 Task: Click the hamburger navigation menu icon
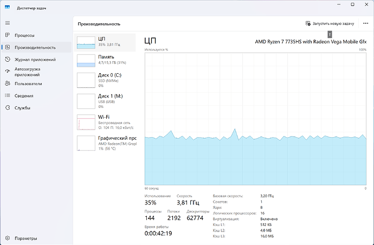(8, 23)
